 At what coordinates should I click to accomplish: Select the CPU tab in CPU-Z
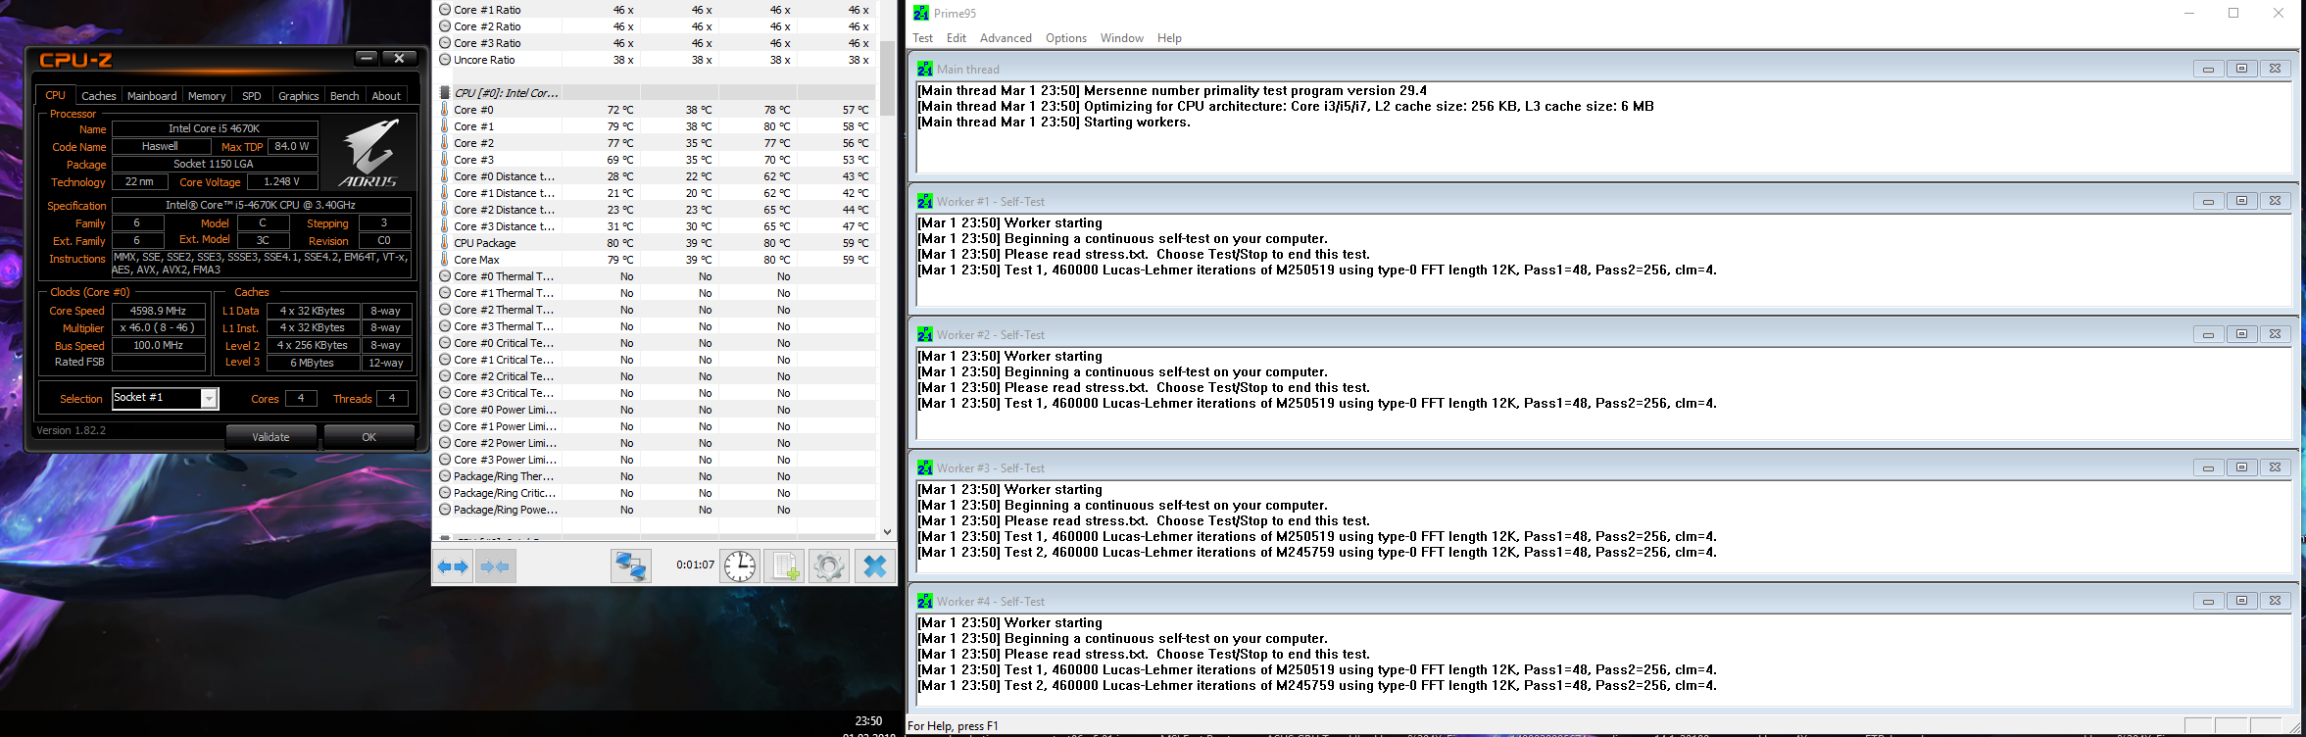(56, 95)
